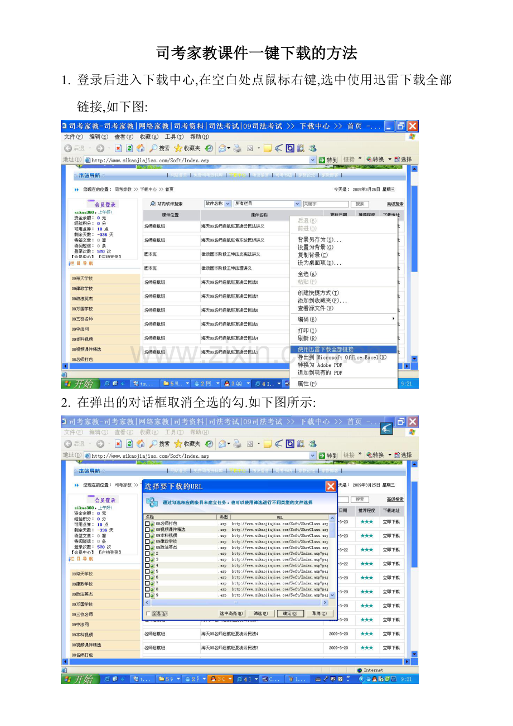The height and width of the screenshot is (726, 513).
Task: Choose 使用迅雷下载全部链接 from context menu
Action: click(343, 349)
